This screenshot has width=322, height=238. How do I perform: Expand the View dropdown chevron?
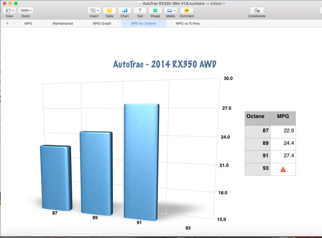click(x=13, y=10)
